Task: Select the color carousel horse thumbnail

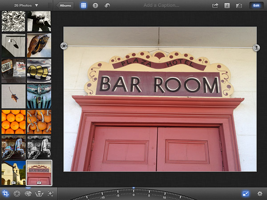Action: 13,147
